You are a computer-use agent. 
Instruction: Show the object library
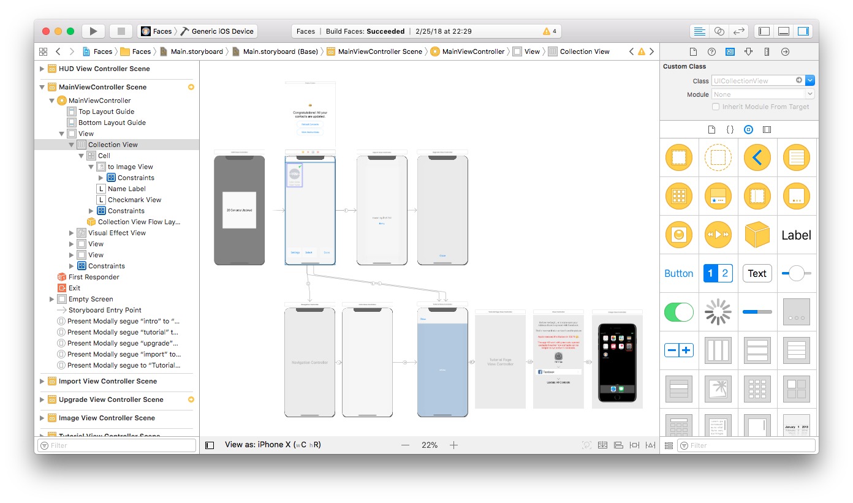click(x=748, y=130)
